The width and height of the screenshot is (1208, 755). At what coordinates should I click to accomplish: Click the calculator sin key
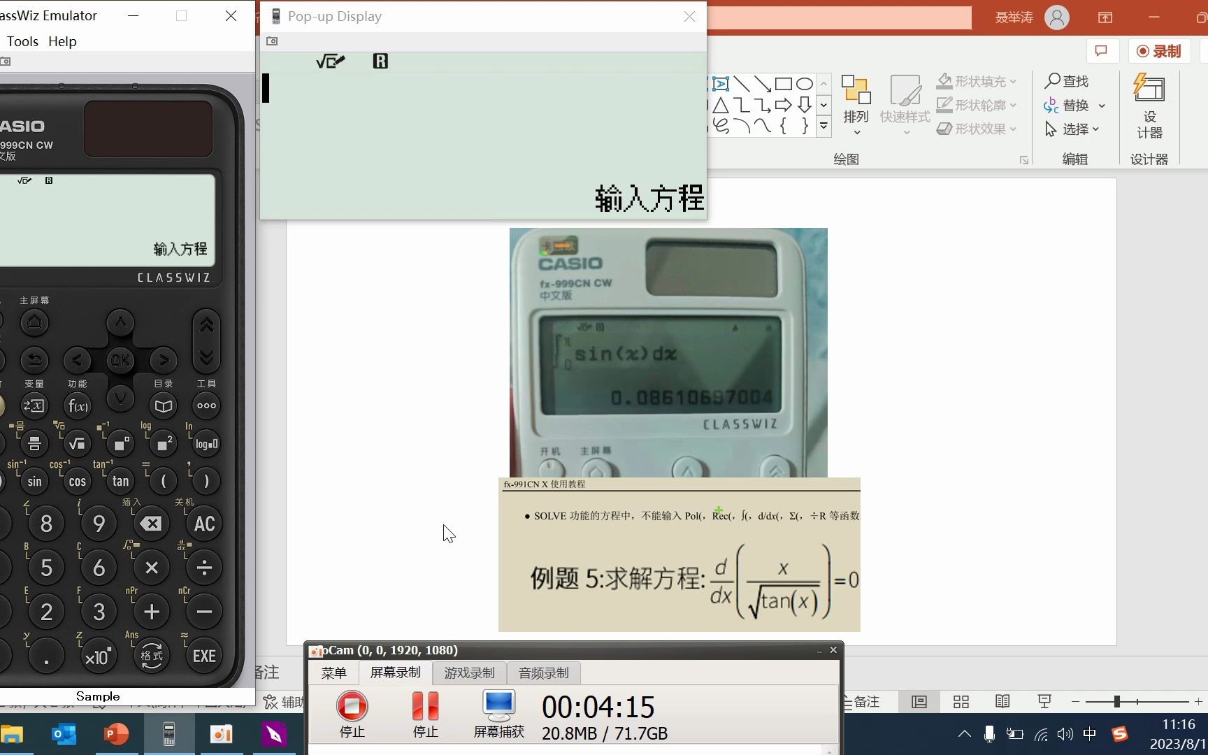34,481
